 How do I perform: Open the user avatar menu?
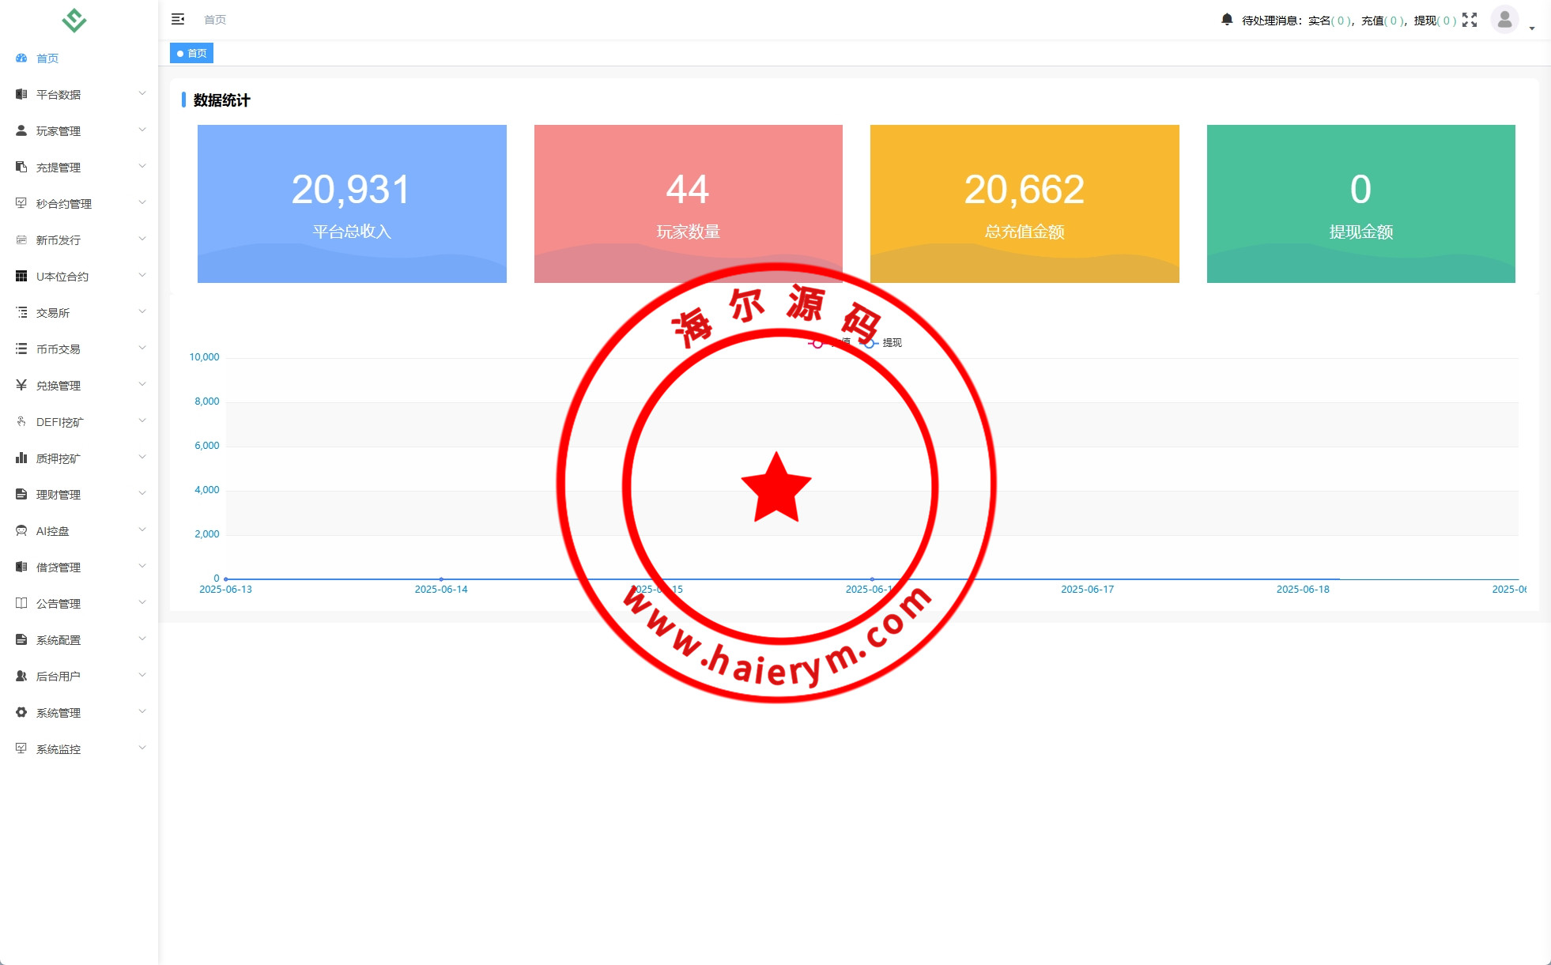[x=1504, y=19]
